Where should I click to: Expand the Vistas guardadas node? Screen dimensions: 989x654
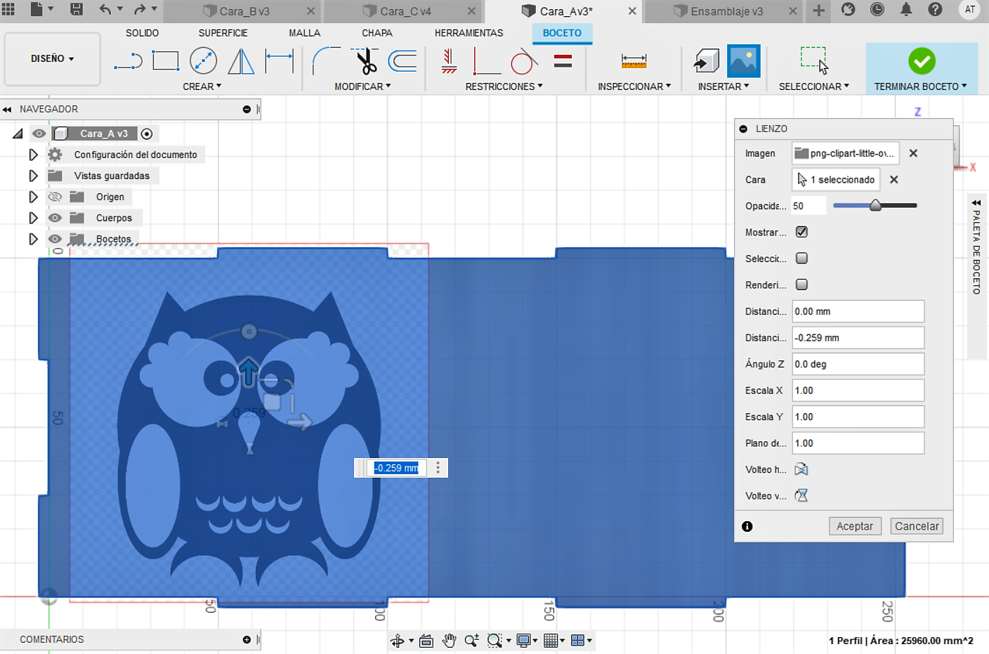click(33, 176)
